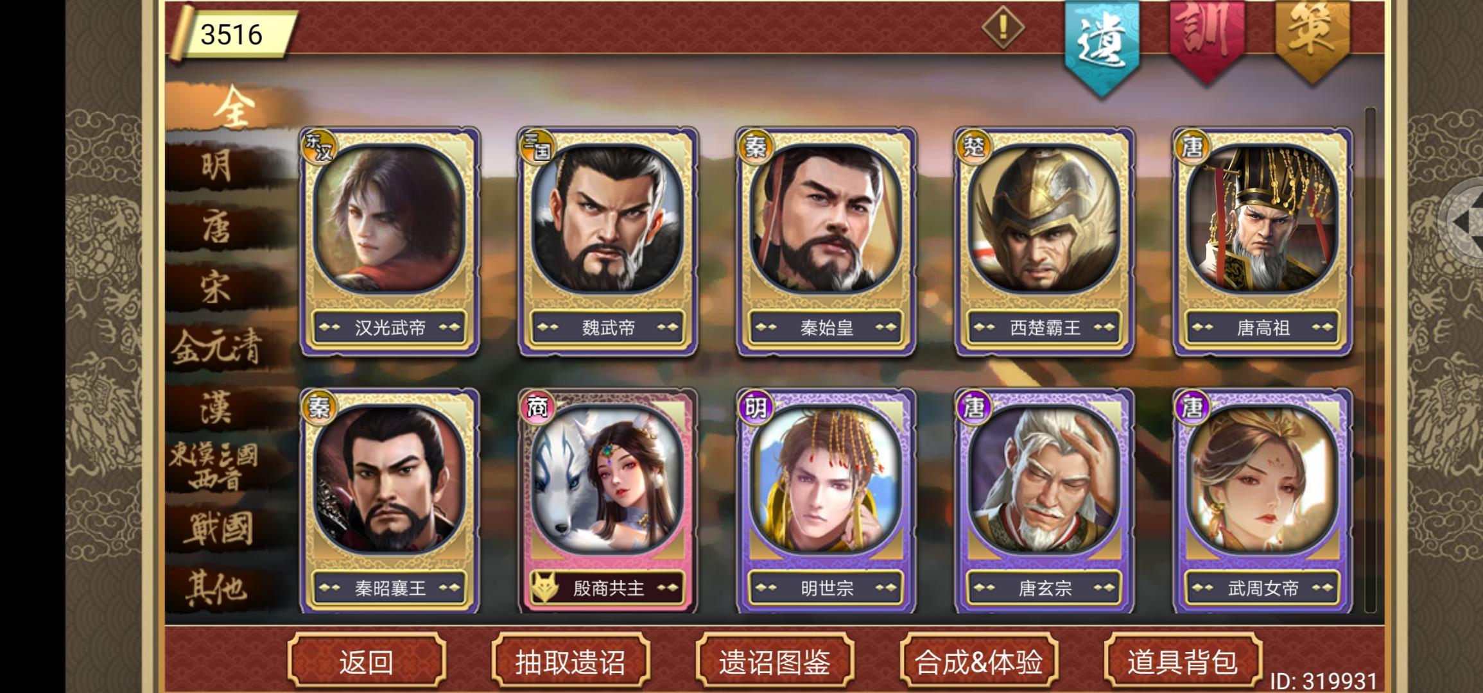Select the 秦始皇 emperor card
Image resolution: width=1483 pixels, height=693 pixels.
826,241
